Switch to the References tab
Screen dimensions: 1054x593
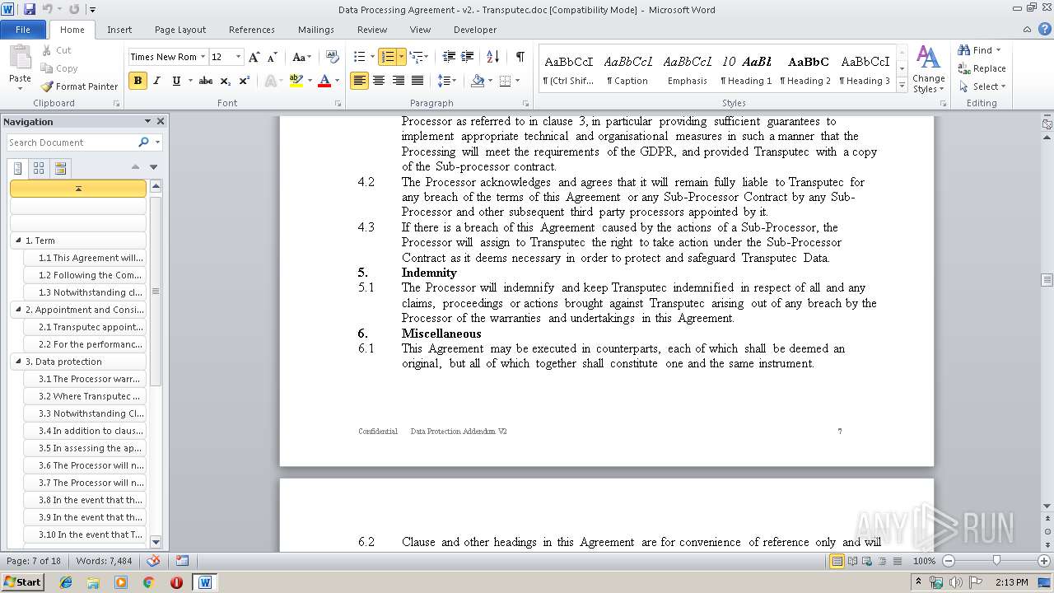(252, 29)
